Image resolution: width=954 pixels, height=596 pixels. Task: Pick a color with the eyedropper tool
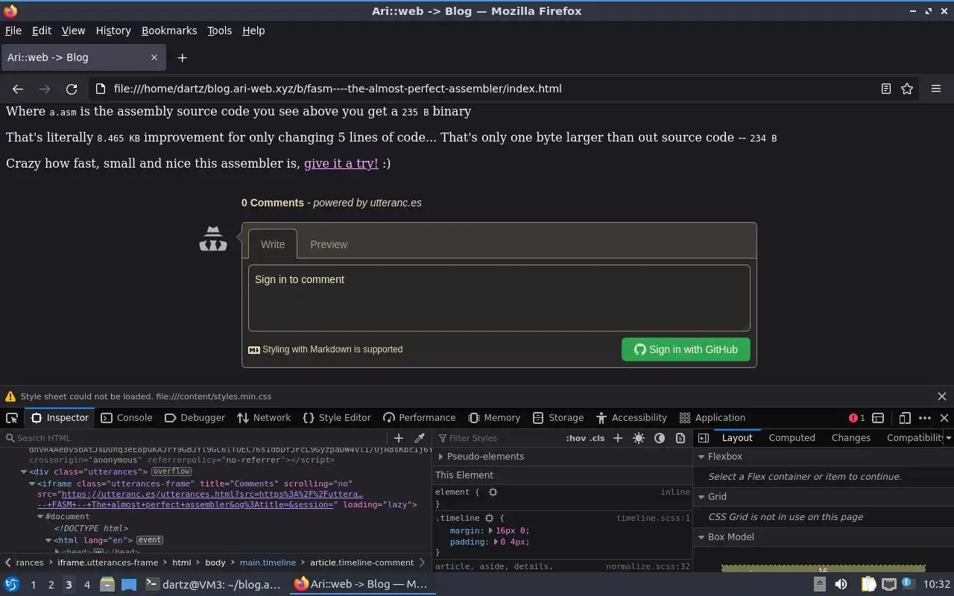pos(420,438)
